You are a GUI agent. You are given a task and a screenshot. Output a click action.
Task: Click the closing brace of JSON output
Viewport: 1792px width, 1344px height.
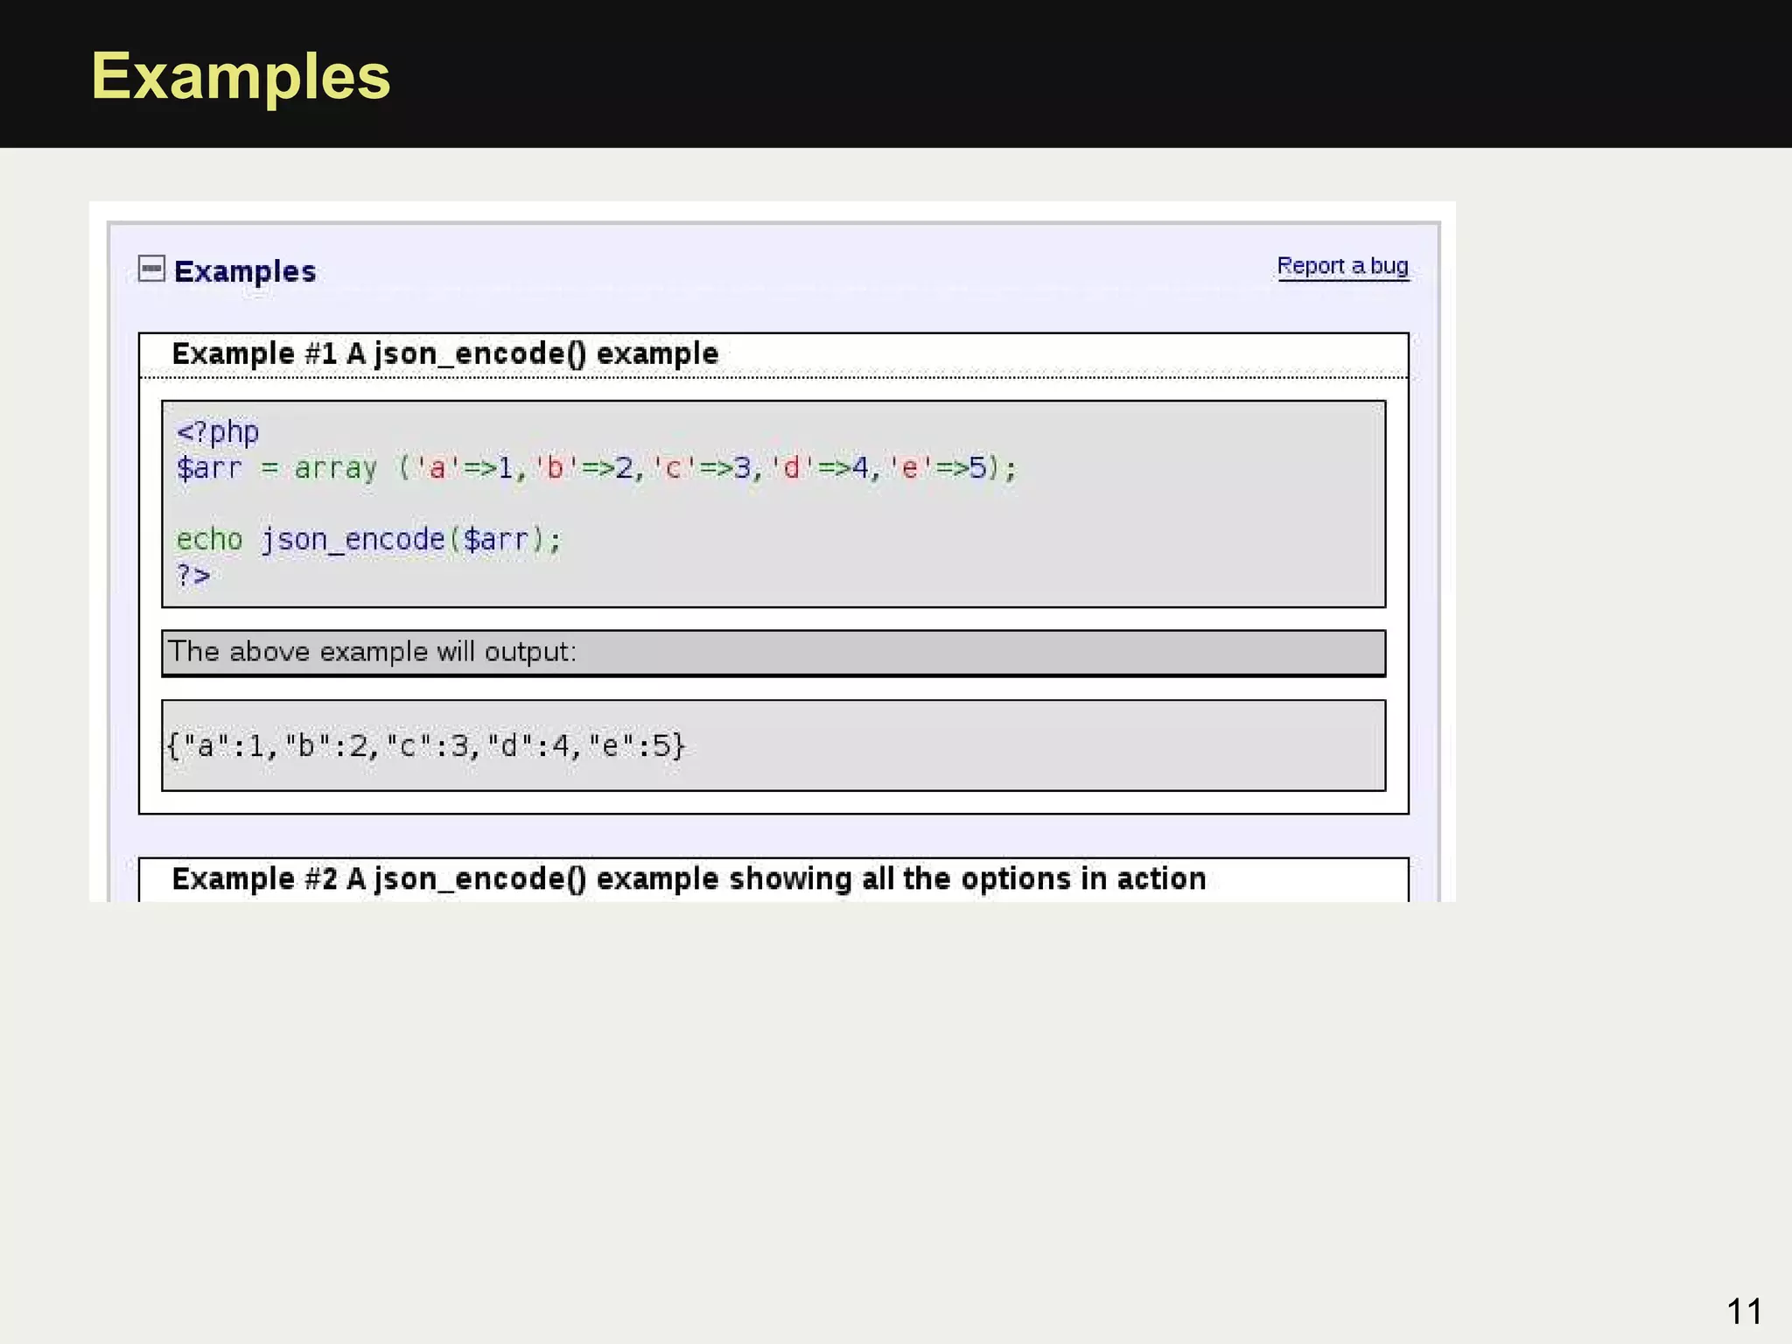680,746
